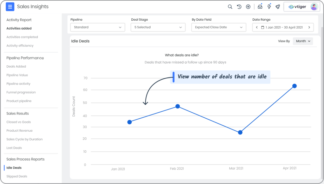
Task: Click the Sales Results section heading
Action: coord(18,114)
